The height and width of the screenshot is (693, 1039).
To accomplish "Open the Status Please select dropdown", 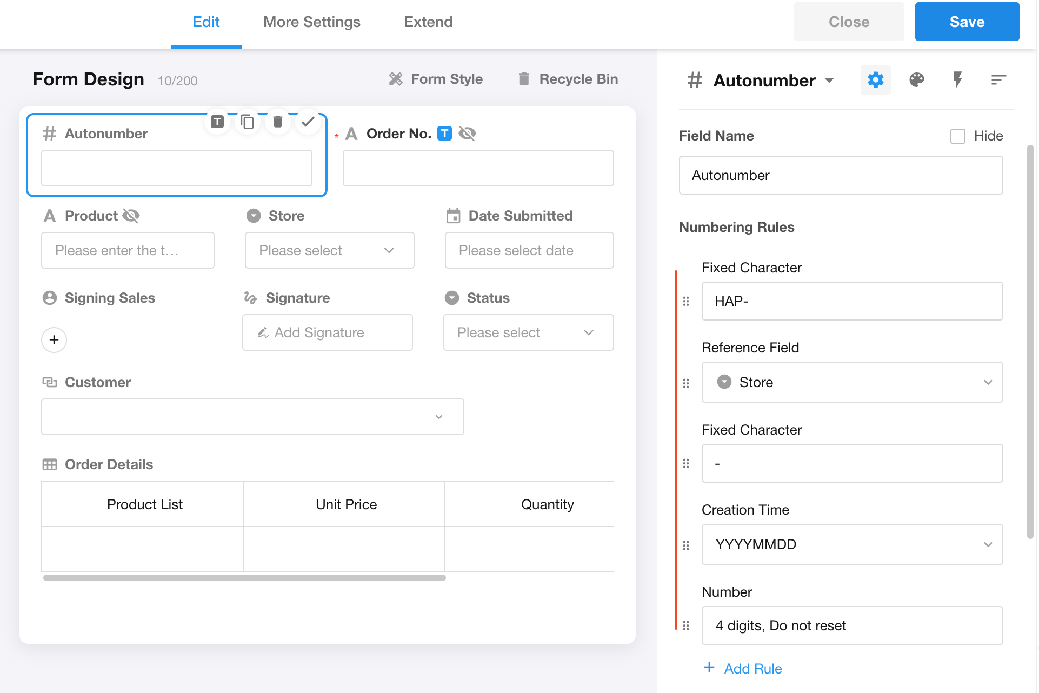I will 528,332.
